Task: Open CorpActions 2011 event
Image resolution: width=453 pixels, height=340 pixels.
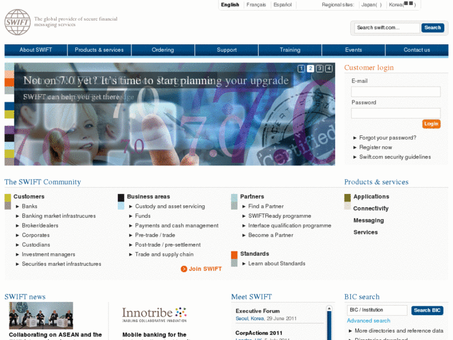Action: click(259, 333)
